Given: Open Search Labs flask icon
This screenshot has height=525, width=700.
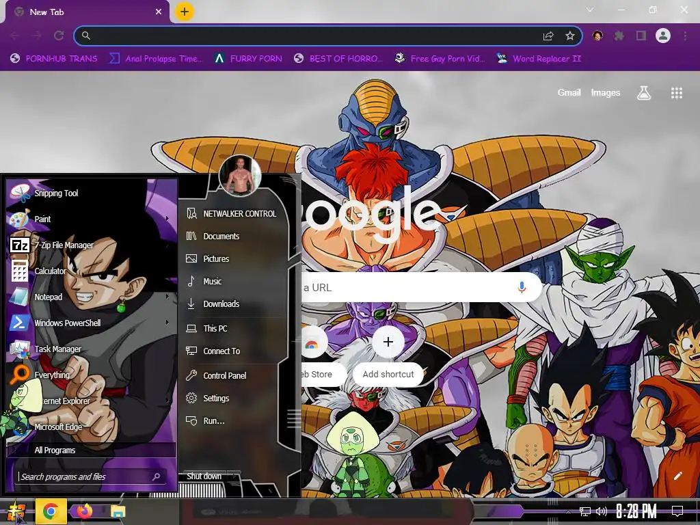Looking at the screenshot, I should pyautogui.click(x=644, y=93).
